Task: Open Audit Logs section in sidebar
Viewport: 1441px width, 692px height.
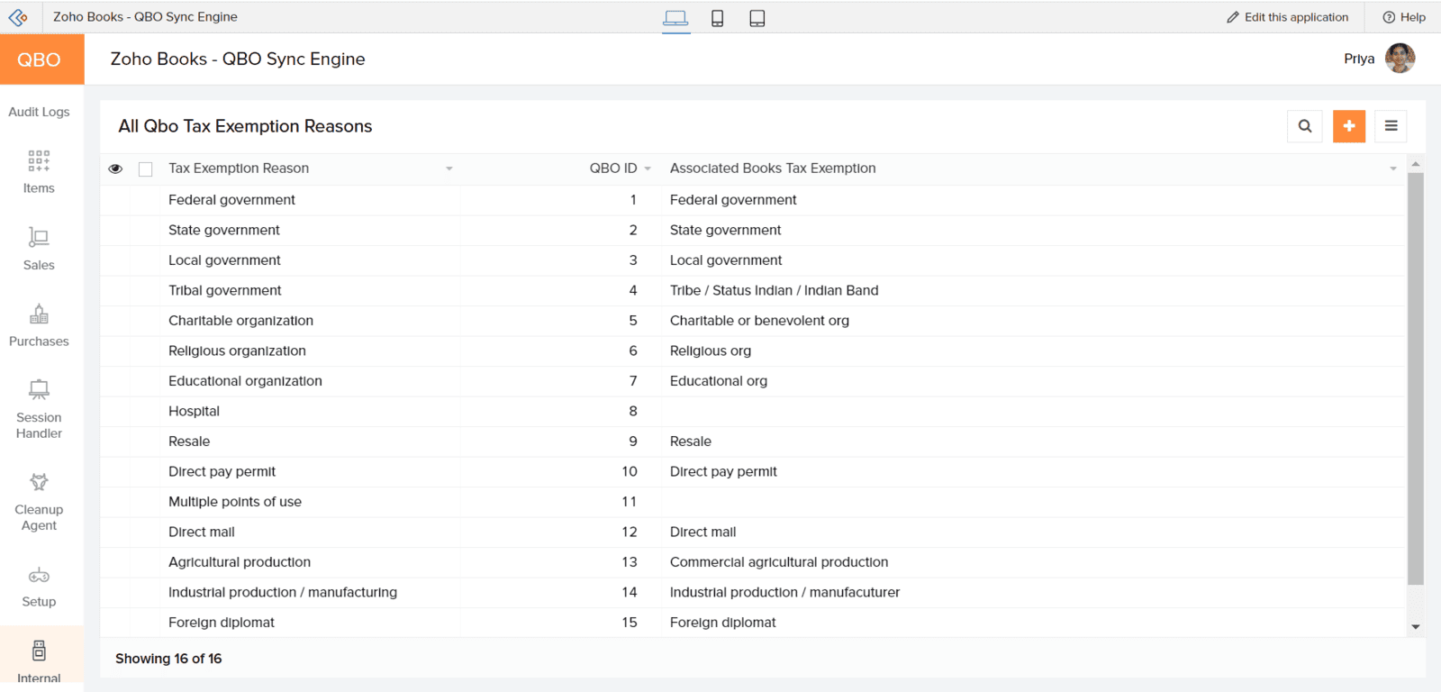Action: click(x=39, y=112)
